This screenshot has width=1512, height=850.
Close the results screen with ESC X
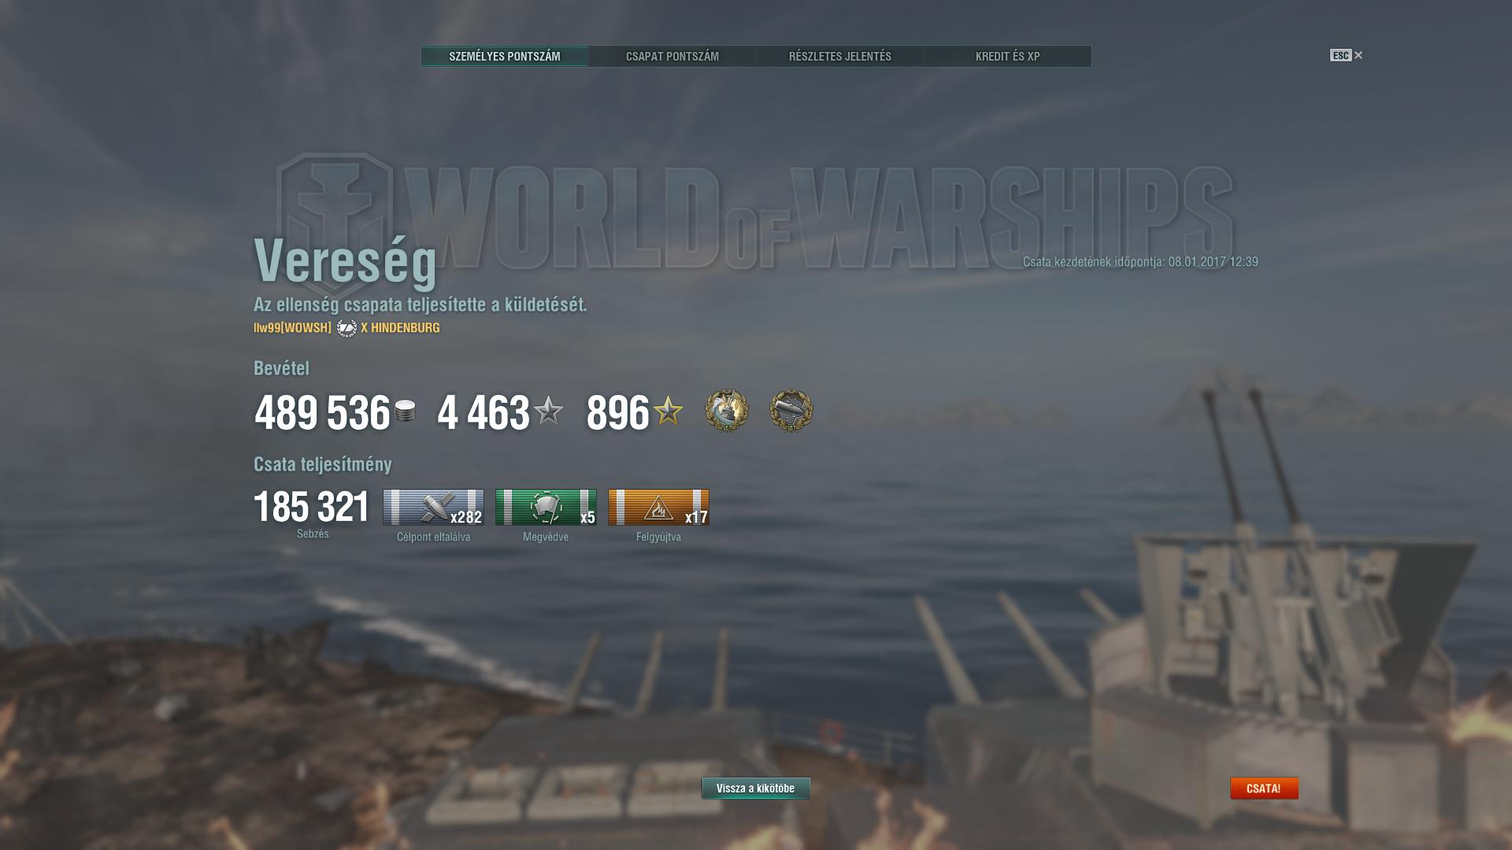[x=1347, y=55]
